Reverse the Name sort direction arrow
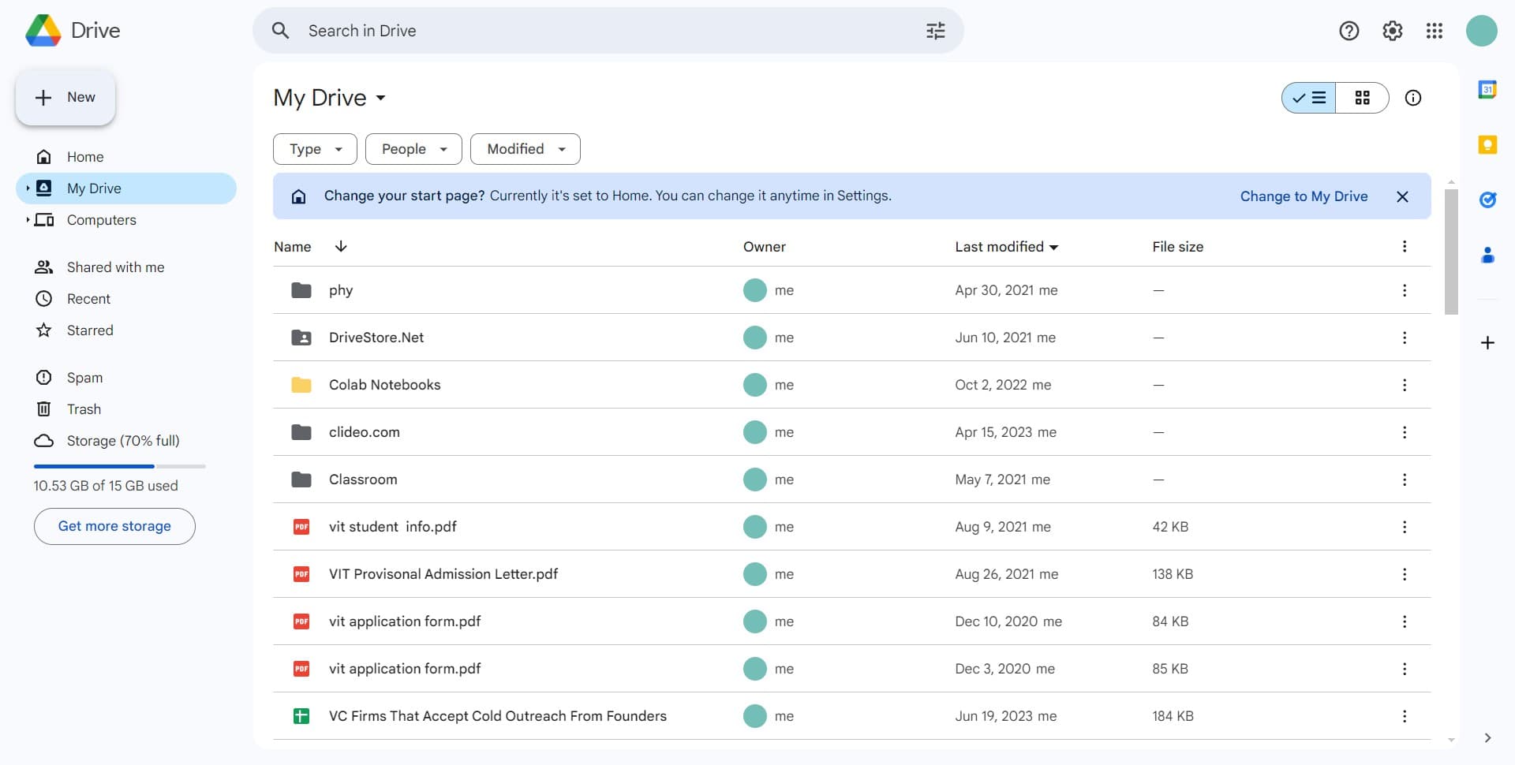This screenshot has height=765, width=1515. [341, 247]
